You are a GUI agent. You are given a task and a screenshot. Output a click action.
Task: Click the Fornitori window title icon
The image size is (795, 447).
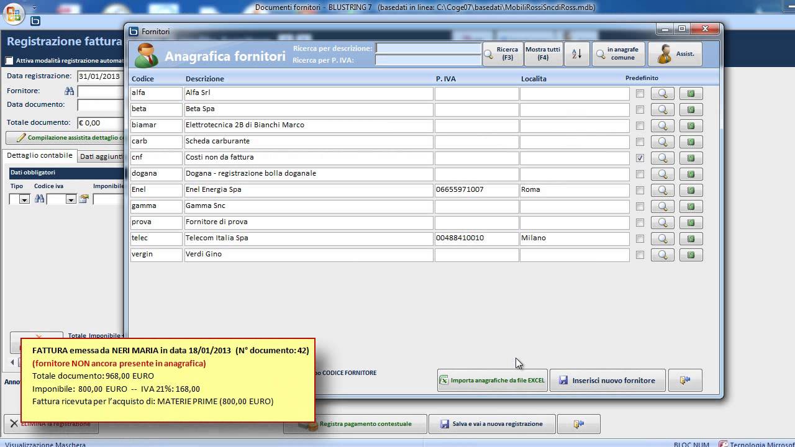134,32
